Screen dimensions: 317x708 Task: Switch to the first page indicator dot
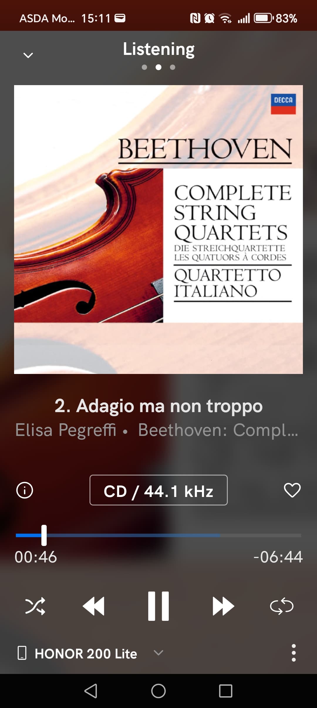144,67
